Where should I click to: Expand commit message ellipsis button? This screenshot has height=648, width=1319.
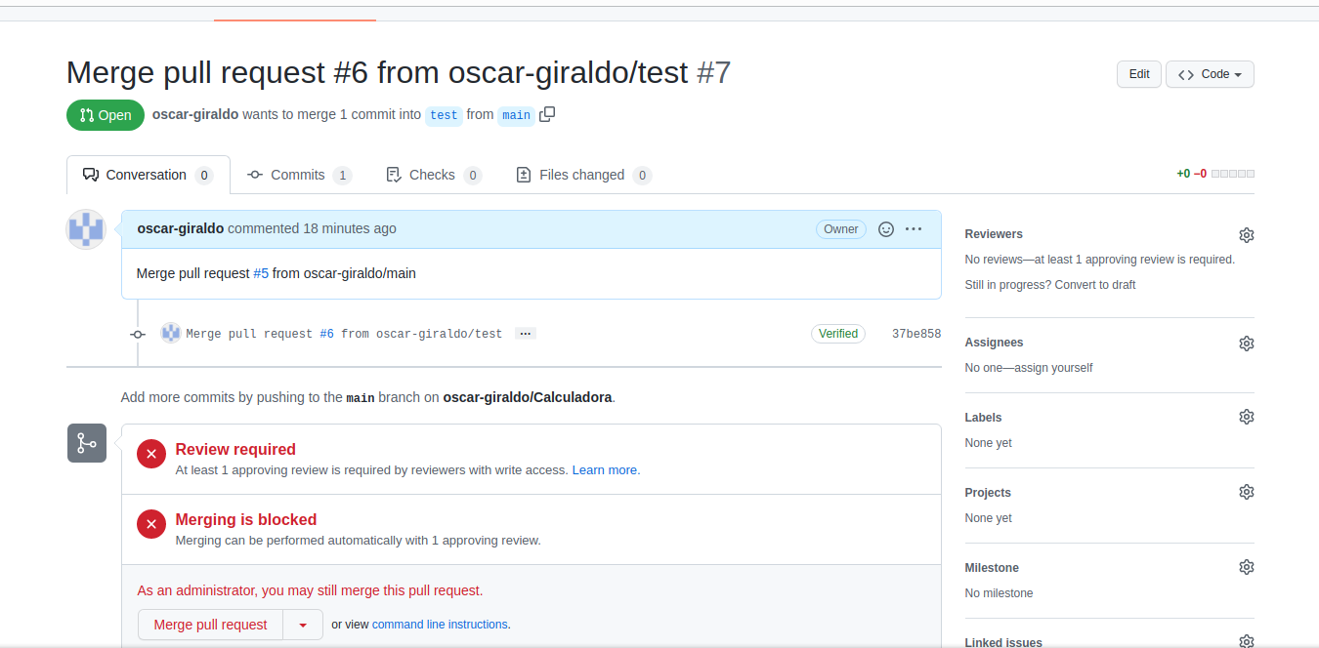click(525, 334)
